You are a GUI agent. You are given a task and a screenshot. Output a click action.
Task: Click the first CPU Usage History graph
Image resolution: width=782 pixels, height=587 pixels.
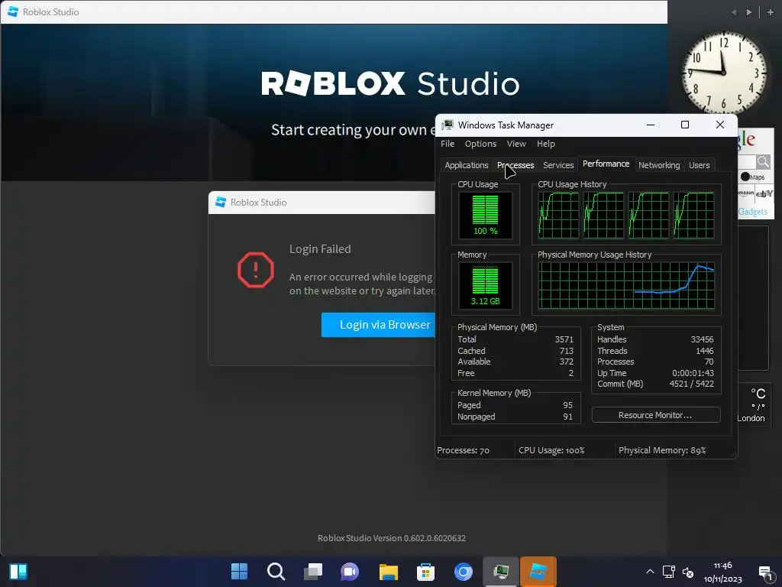coord(558,215)
